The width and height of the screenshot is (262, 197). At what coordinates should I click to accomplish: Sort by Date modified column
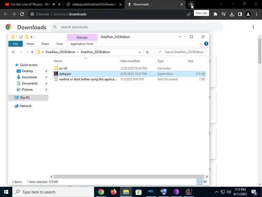tap(137, 61)
